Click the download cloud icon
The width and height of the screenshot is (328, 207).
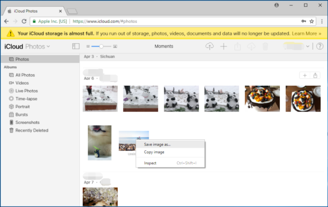coord(251,46)
